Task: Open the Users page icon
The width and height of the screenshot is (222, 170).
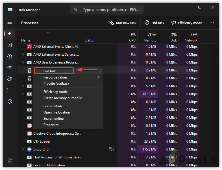Action: [10, 79]
